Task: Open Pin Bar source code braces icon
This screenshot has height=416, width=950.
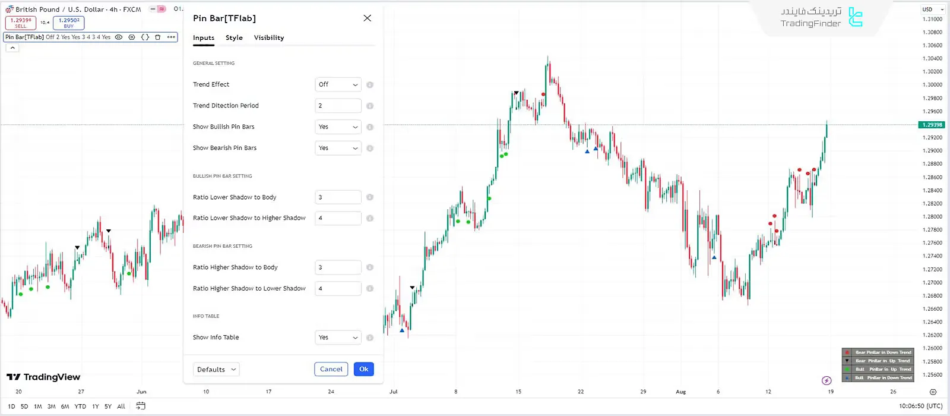Action: (145, 37)
